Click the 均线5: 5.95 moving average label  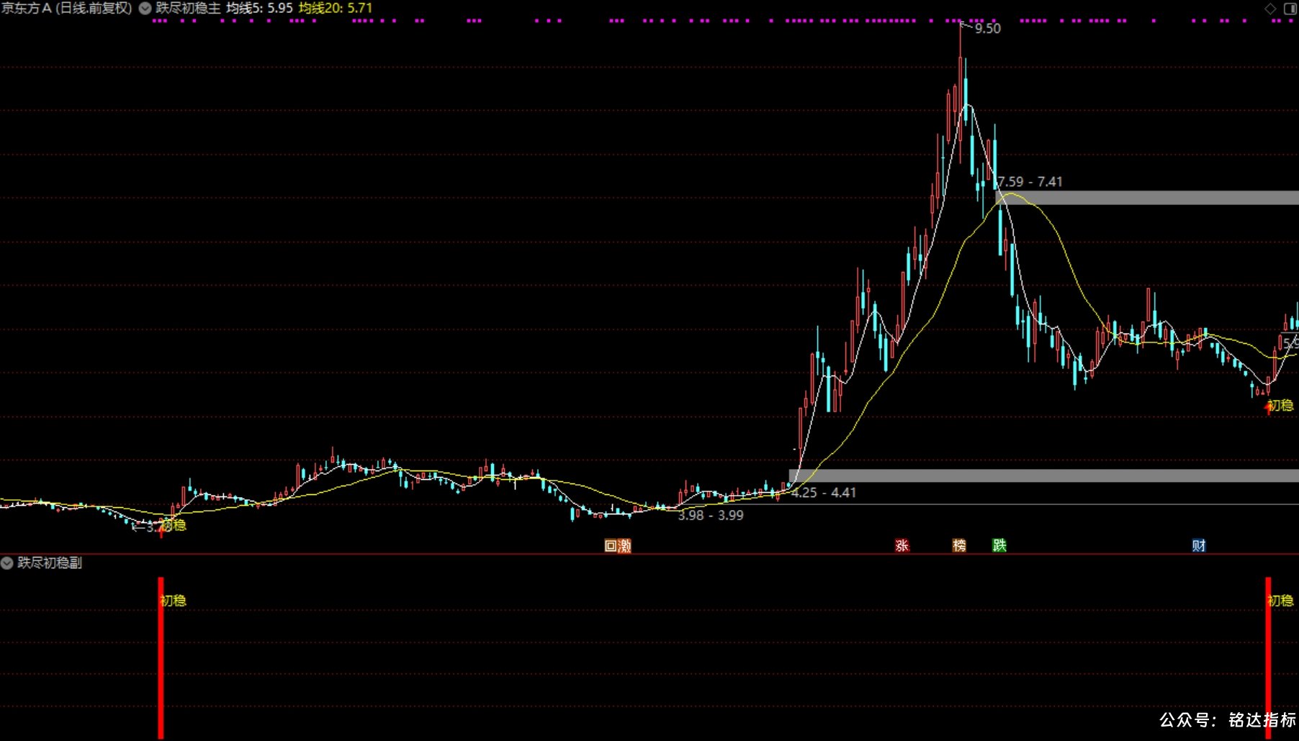click(259, 9)
